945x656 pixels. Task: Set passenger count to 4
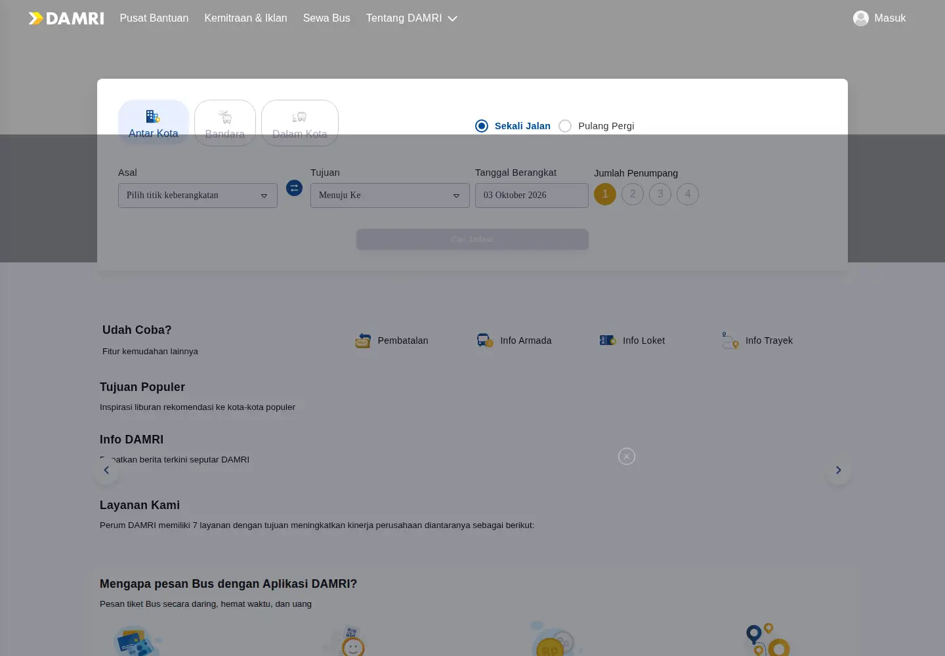click(688, 194)
